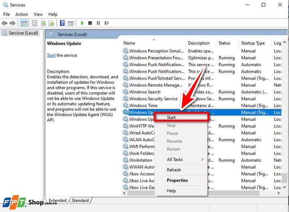Viewport: 289px width, 212px height.
Task: Click gear icon beside Windows Remote Management
Action: tap(125, 85)
